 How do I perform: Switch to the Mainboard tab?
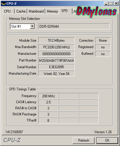(x=36, y=11)
